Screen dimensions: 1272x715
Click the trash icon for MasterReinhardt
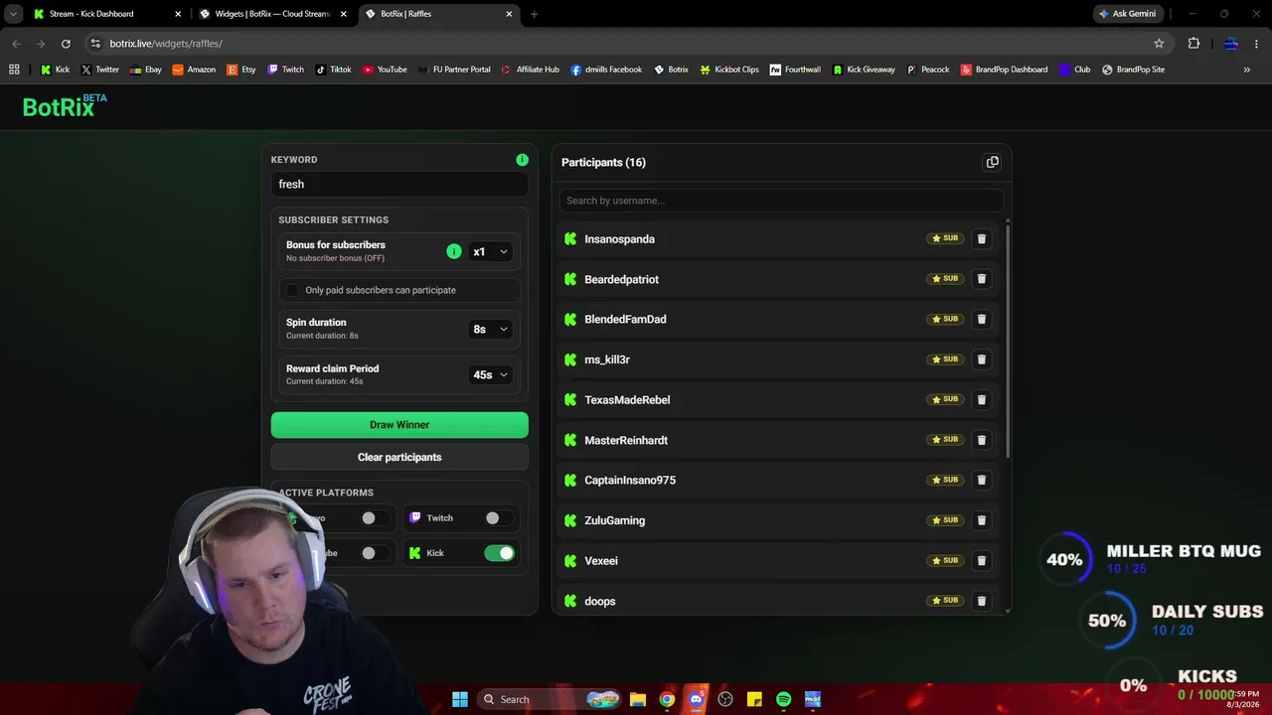[x=981, y=440]
